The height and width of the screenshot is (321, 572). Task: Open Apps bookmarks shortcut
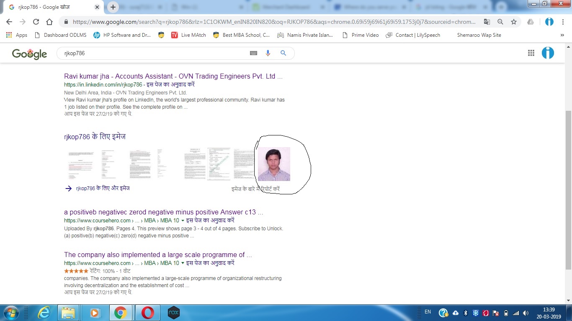tap(17, 35)
